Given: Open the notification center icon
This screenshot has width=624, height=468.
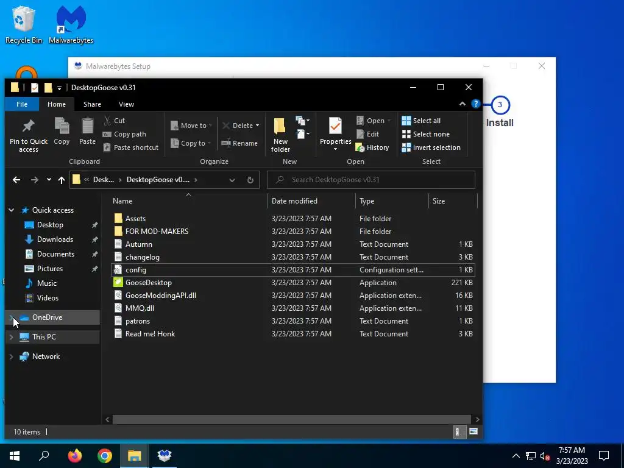Looking at the screenshot, I should pos(604,456).
